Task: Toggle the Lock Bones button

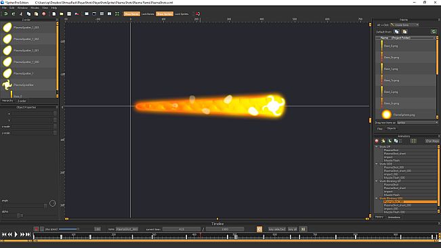Action: [x=148, y=14]
